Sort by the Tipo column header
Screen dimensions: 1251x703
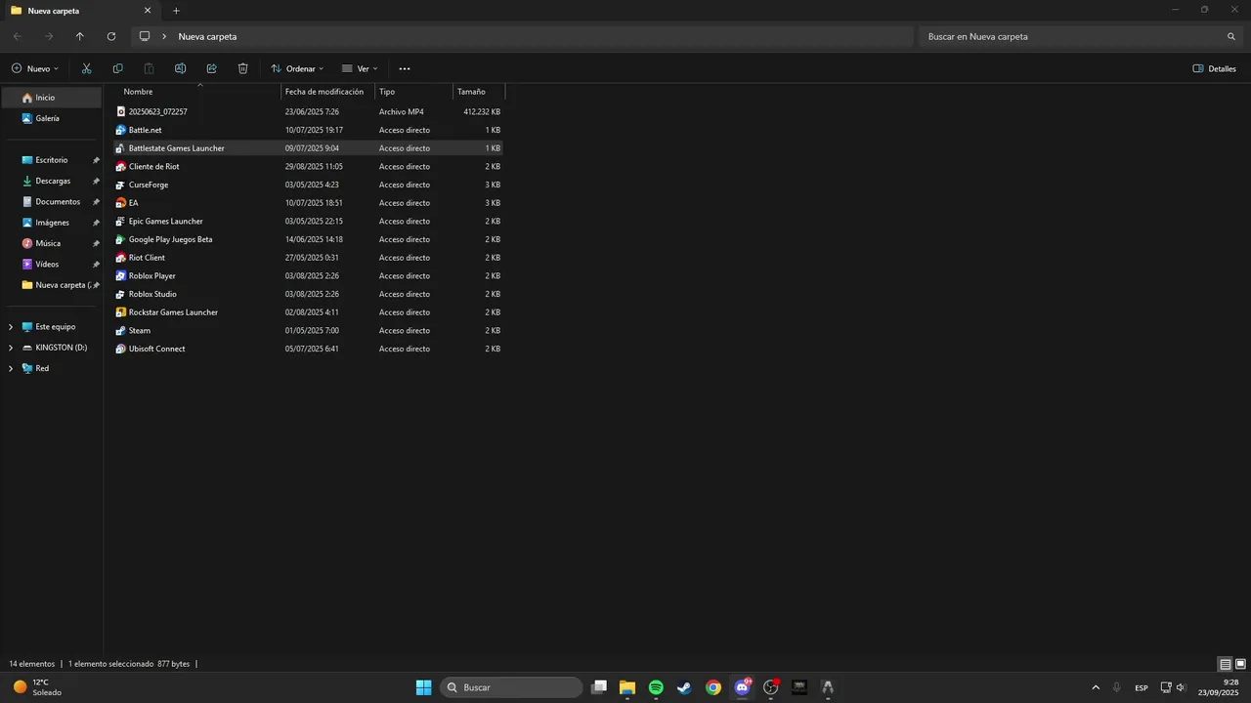pyautogui.click(x=414, y=92)
